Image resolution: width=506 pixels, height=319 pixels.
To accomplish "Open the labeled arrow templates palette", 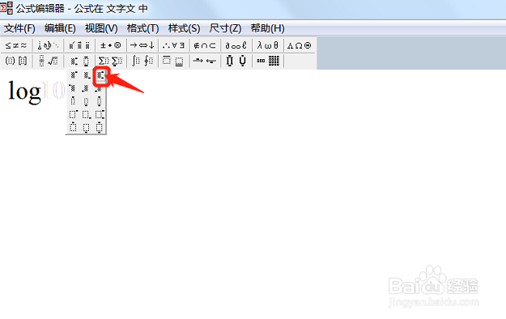I will [x=205, y=61].
